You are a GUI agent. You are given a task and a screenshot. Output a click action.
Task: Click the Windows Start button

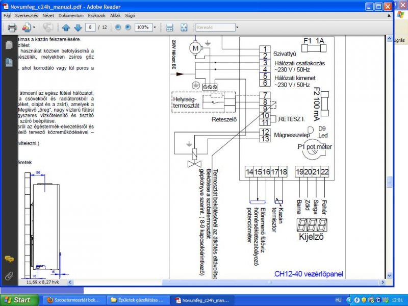click(x=19, y=300)
